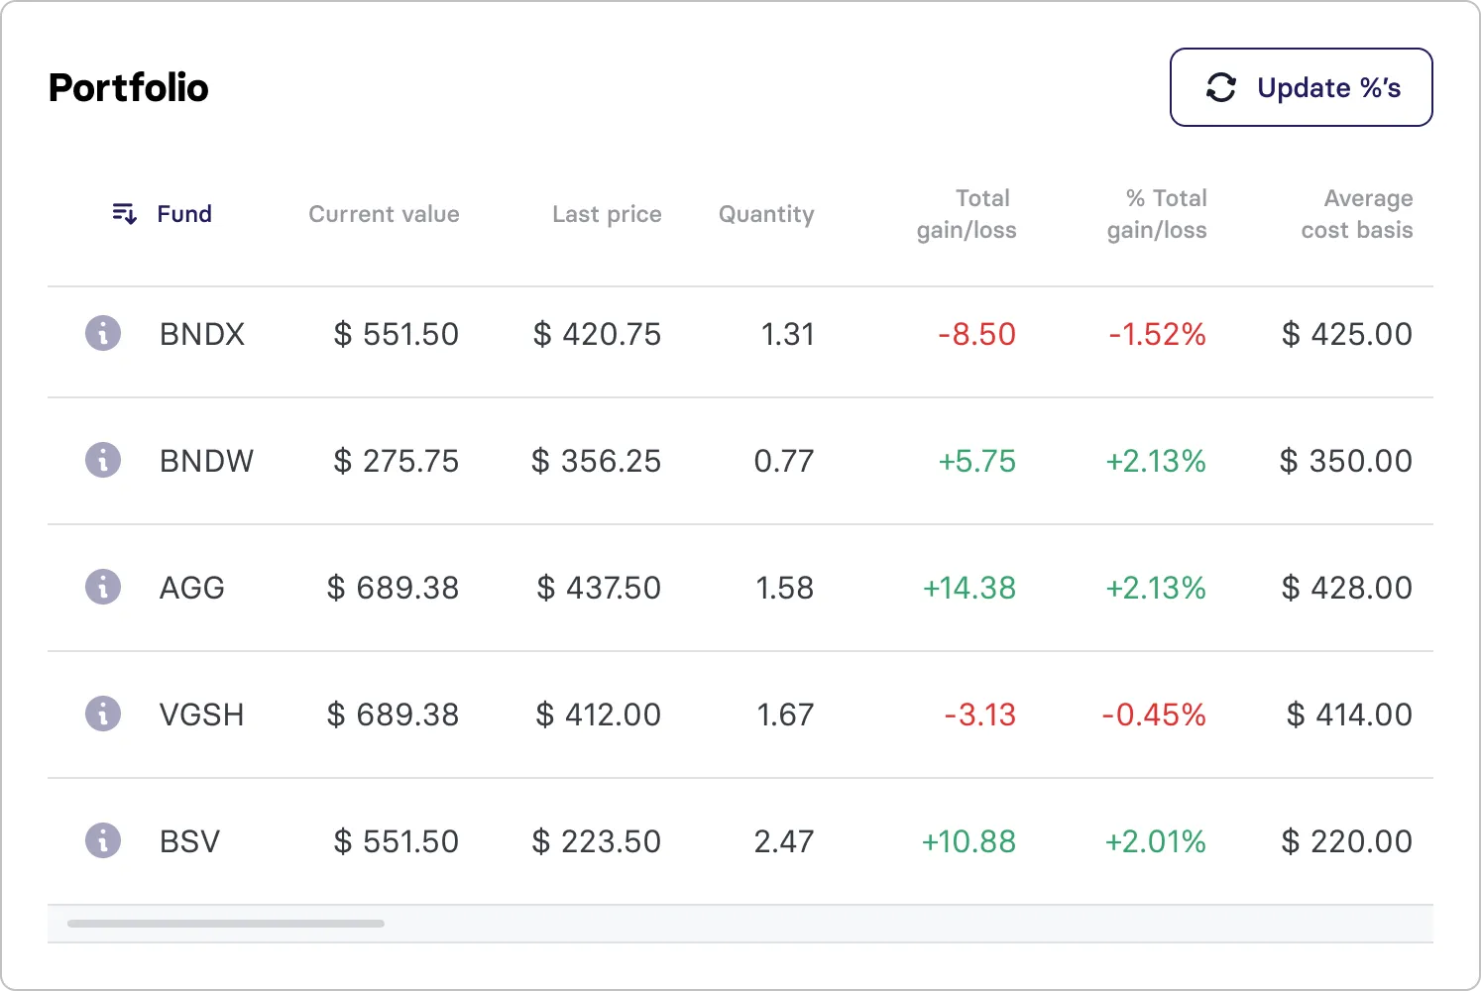Click AGG cost basis $ 428.00
Viewport: 1481px width, 991px height.
1347,588
